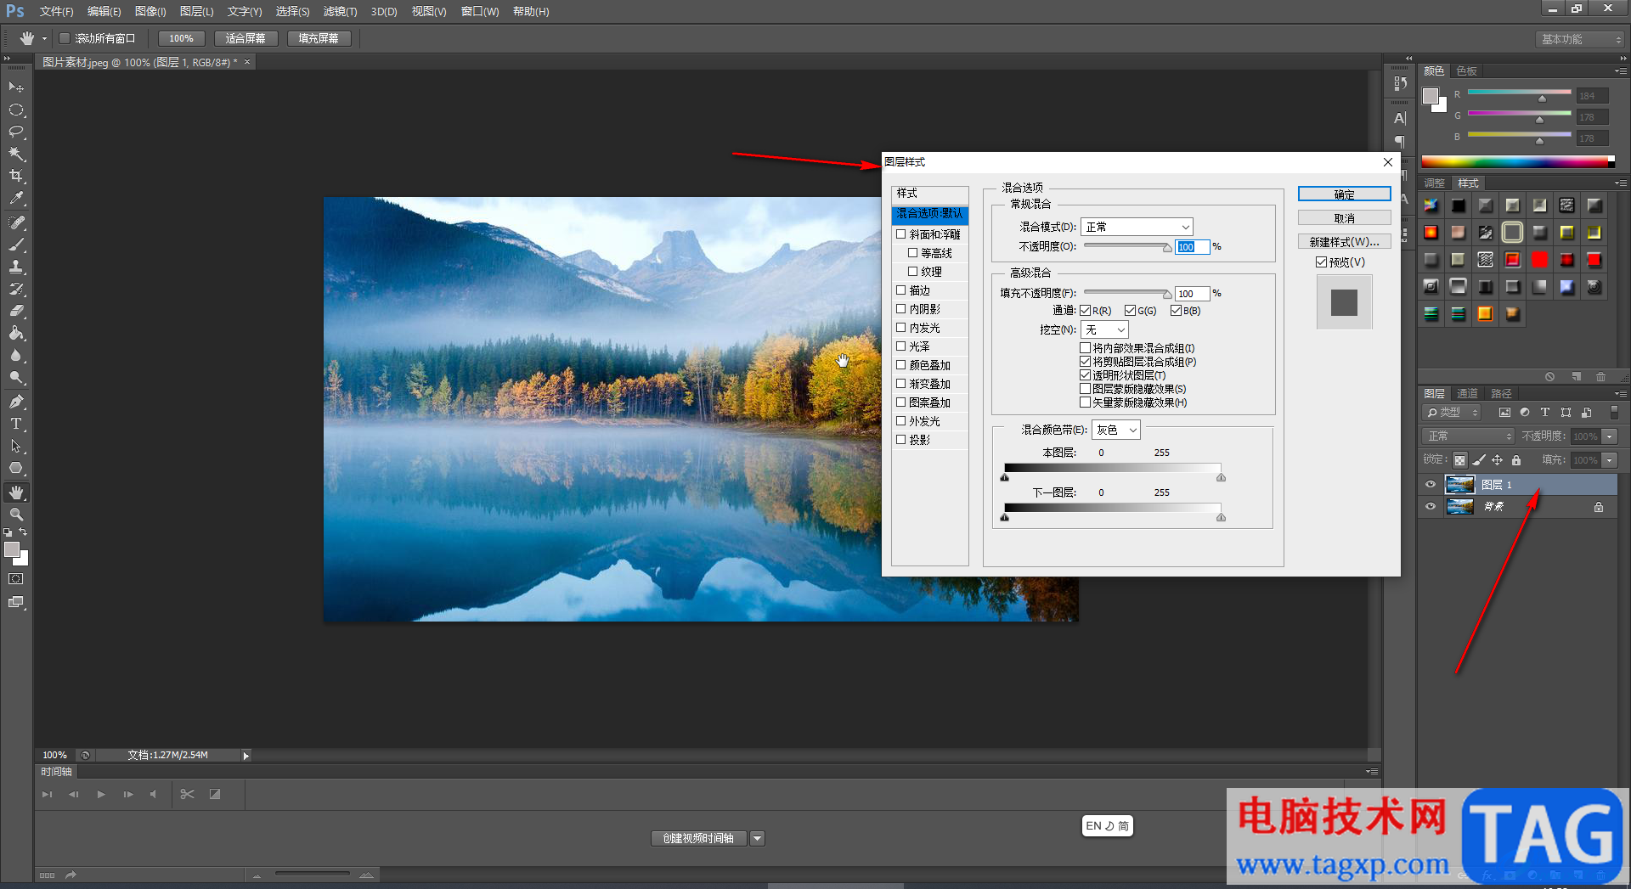The image size is (1631, 889).
Task: Enable Stroke (描边) style checkbox
Action: 901,290
